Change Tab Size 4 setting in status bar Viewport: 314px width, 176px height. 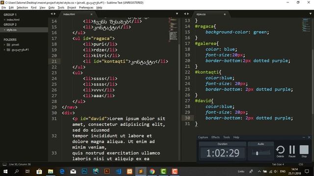278,164
